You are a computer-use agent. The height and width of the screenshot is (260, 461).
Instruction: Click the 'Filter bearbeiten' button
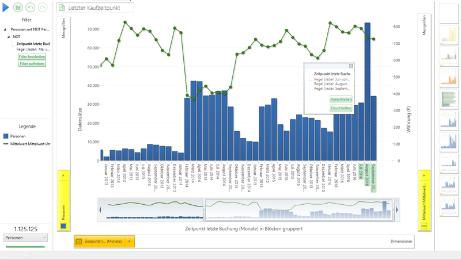click(x=32, y=57)
